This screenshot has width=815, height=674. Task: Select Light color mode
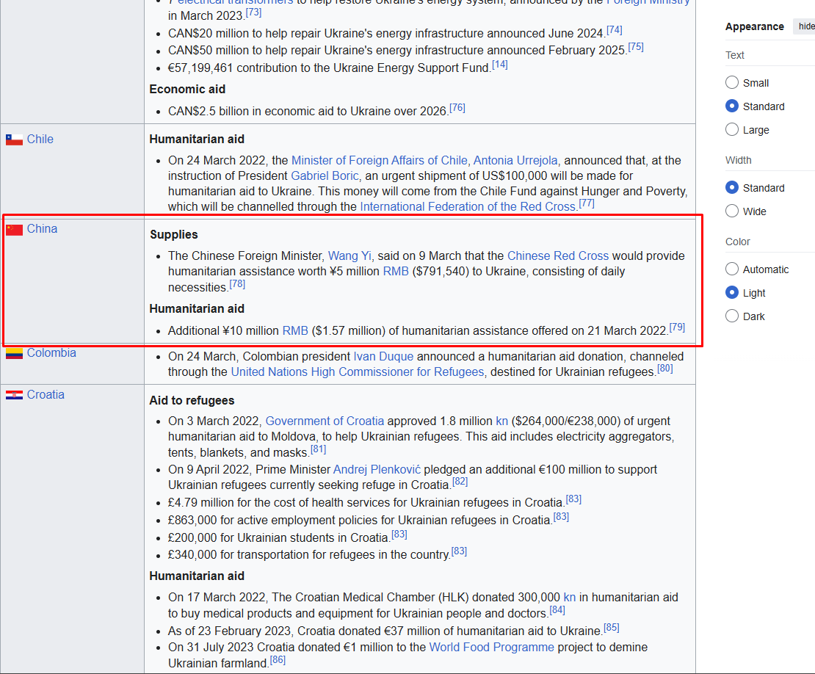coord(732,292)
